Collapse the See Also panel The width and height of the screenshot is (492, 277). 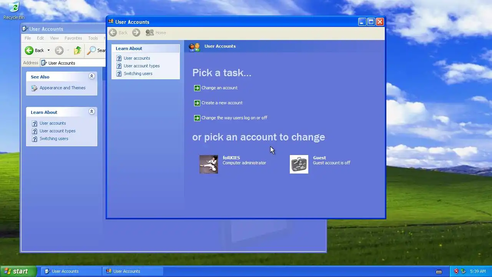tap(91, 76)
